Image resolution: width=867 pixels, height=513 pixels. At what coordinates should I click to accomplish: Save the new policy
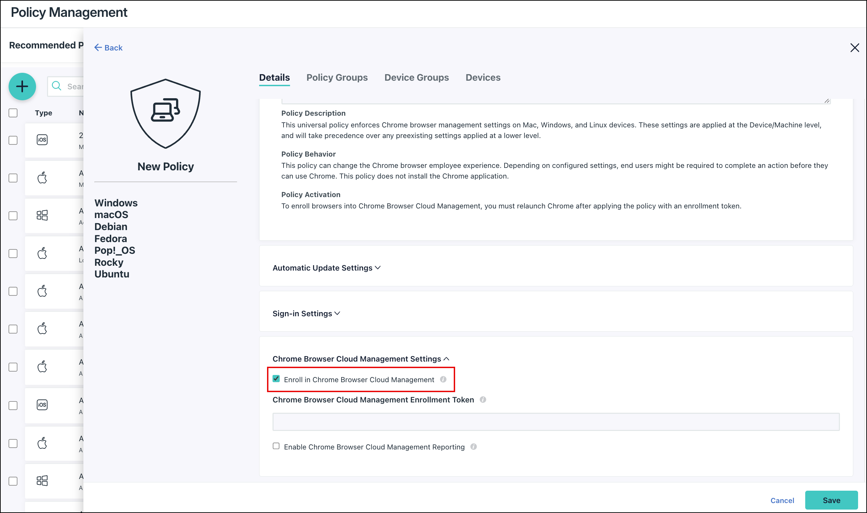point(831,500)
